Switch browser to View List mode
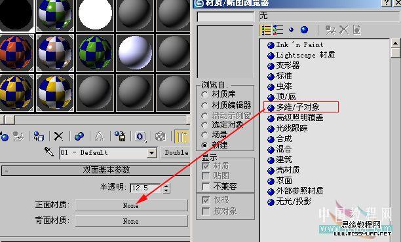Image resolution: width=401 pixels, height=242 pixels. pos(265,30)
